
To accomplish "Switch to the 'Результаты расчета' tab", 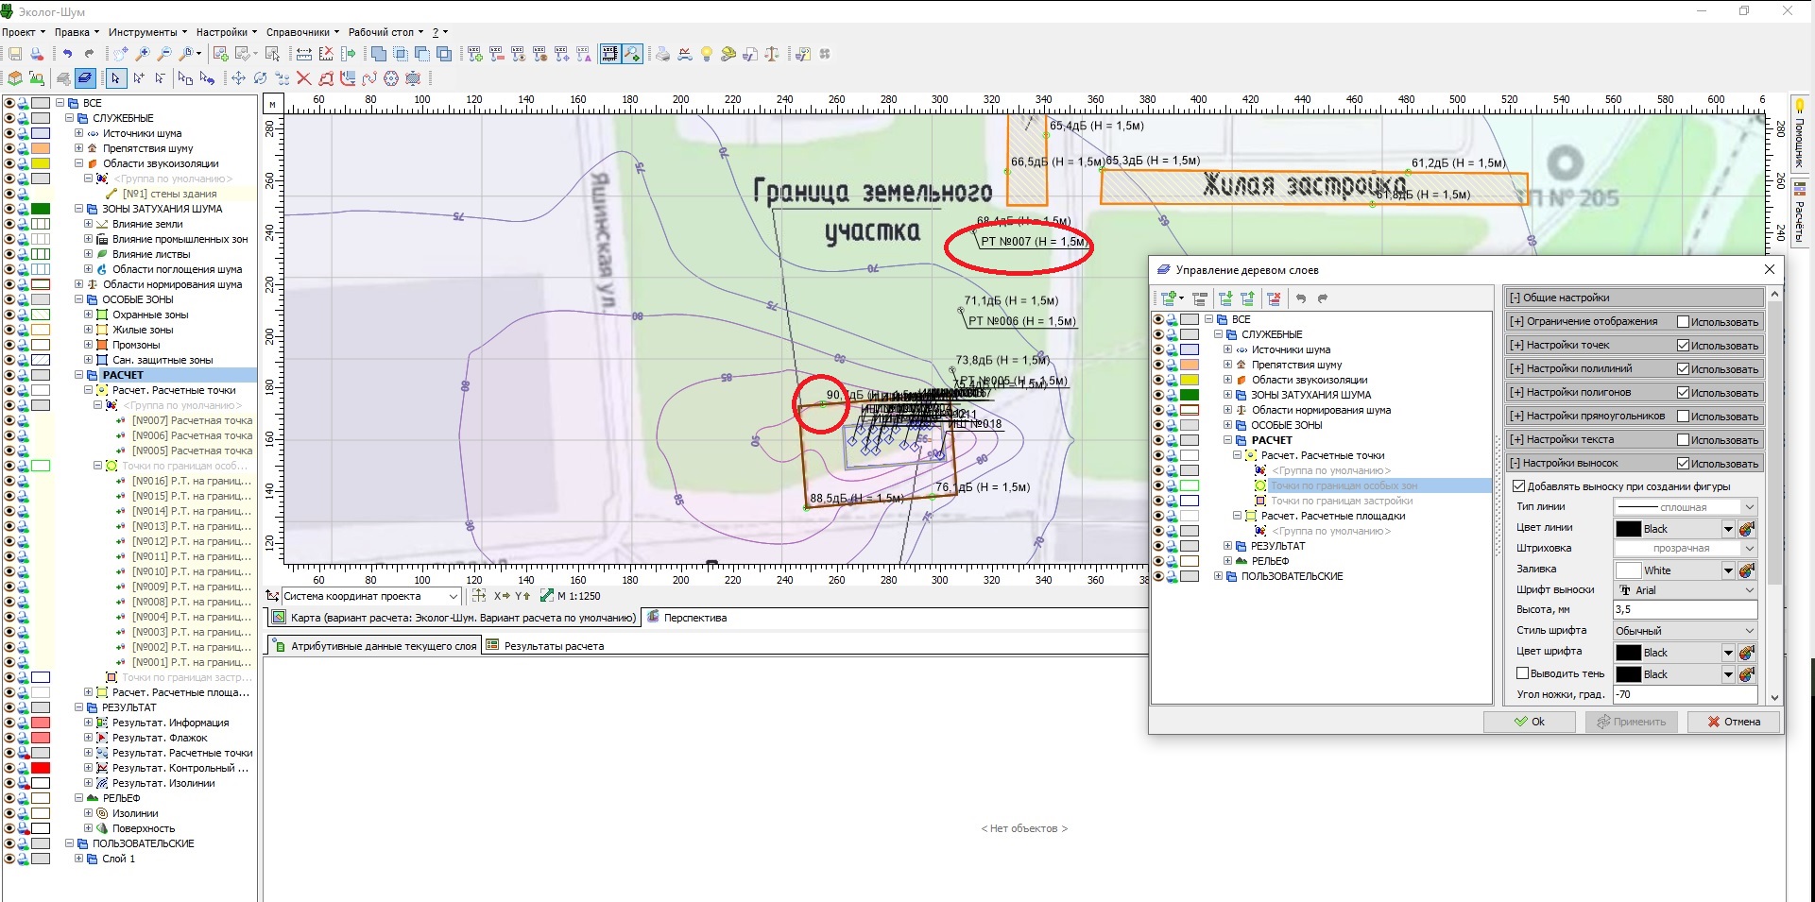I will (553, 646).
